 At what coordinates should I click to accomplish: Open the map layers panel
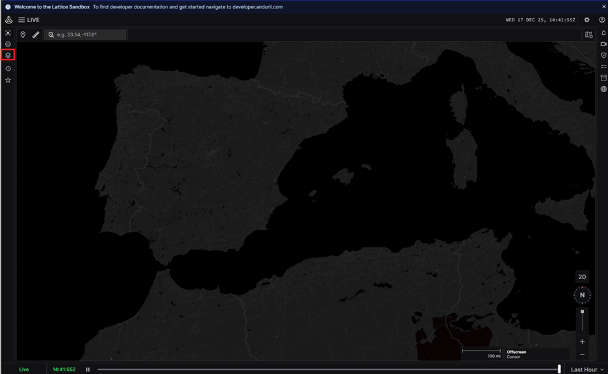pos(8,55)
